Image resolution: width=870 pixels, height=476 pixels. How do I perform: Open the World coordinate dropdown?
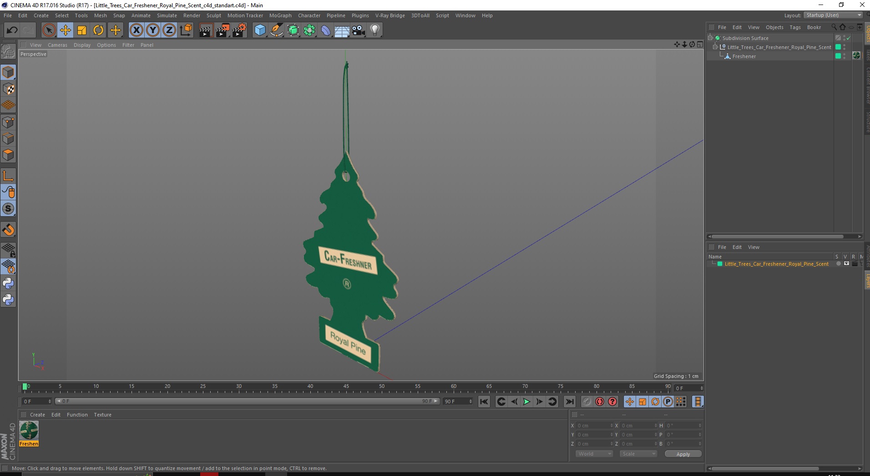coord(594,454)
